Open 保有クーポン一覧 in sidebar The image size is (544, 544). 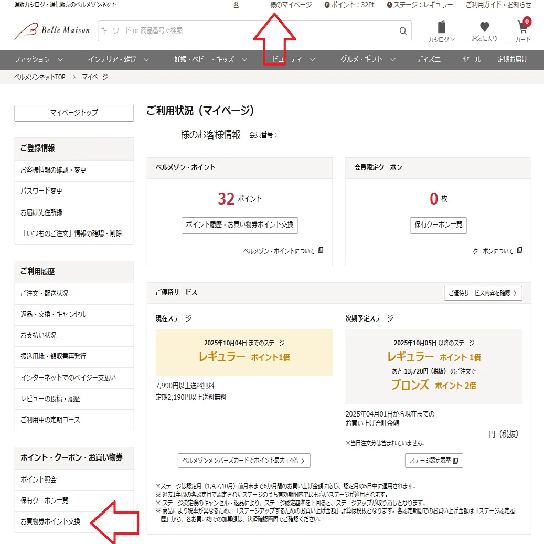click(x=74, y=500)
